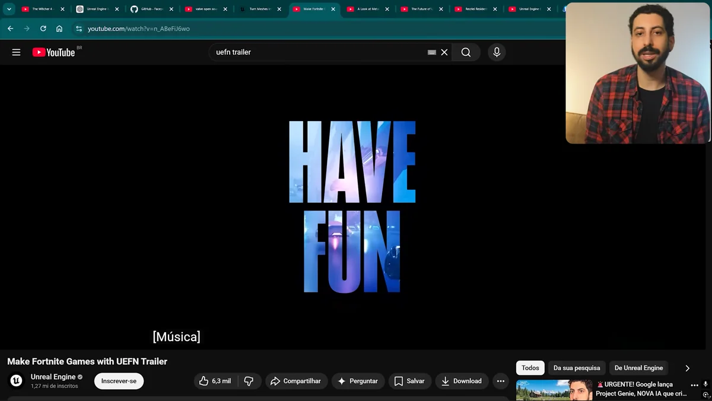Click the 1,27 mi de inscritos text
This screenshot has width=712, height=401.
tap(55, 386)
